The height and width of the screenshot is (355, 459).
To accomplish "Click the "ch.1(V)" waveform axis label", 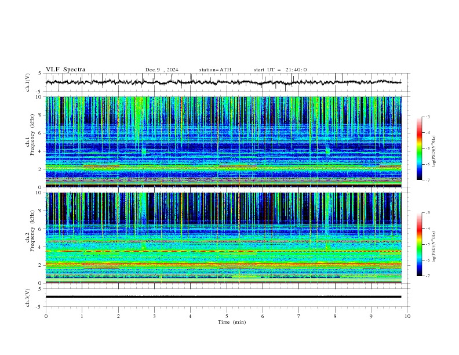I will [28, 82].
